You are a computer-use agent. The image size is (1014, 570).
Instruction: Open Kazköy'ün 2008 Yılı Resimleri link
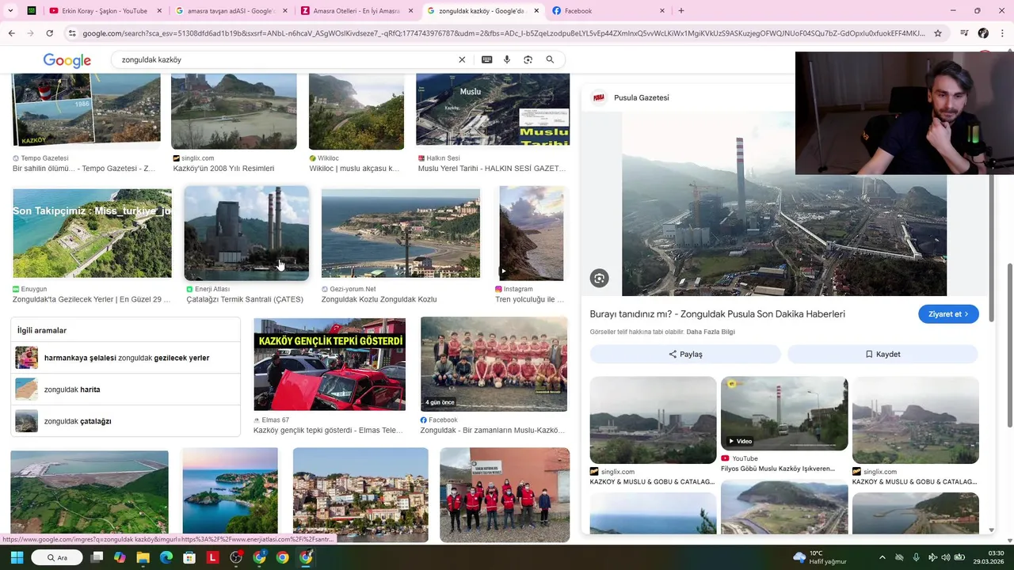point(223,169)
